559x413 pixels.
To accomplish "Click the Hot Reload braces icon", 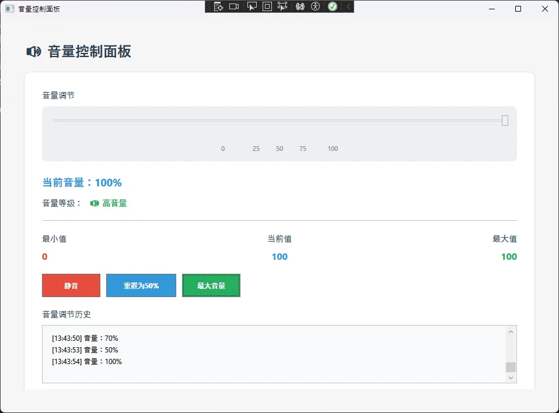I will tap(300, 6).
